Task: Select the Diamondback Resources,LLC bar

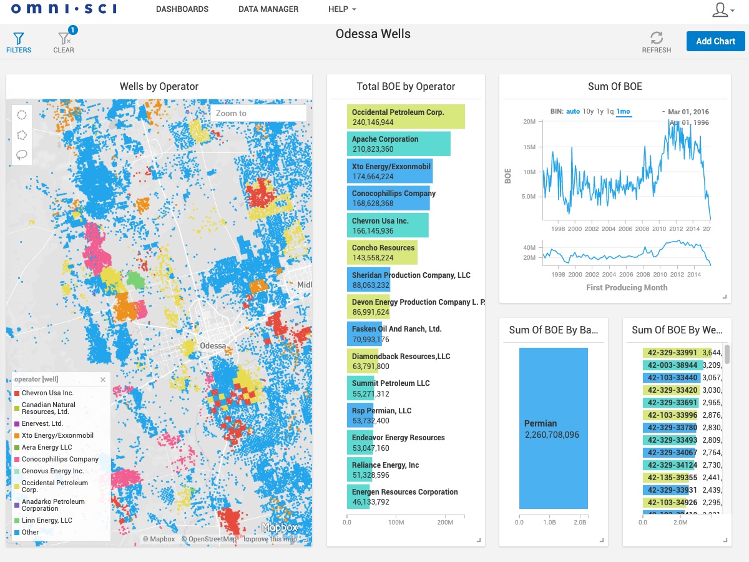Action: (363, 361)
